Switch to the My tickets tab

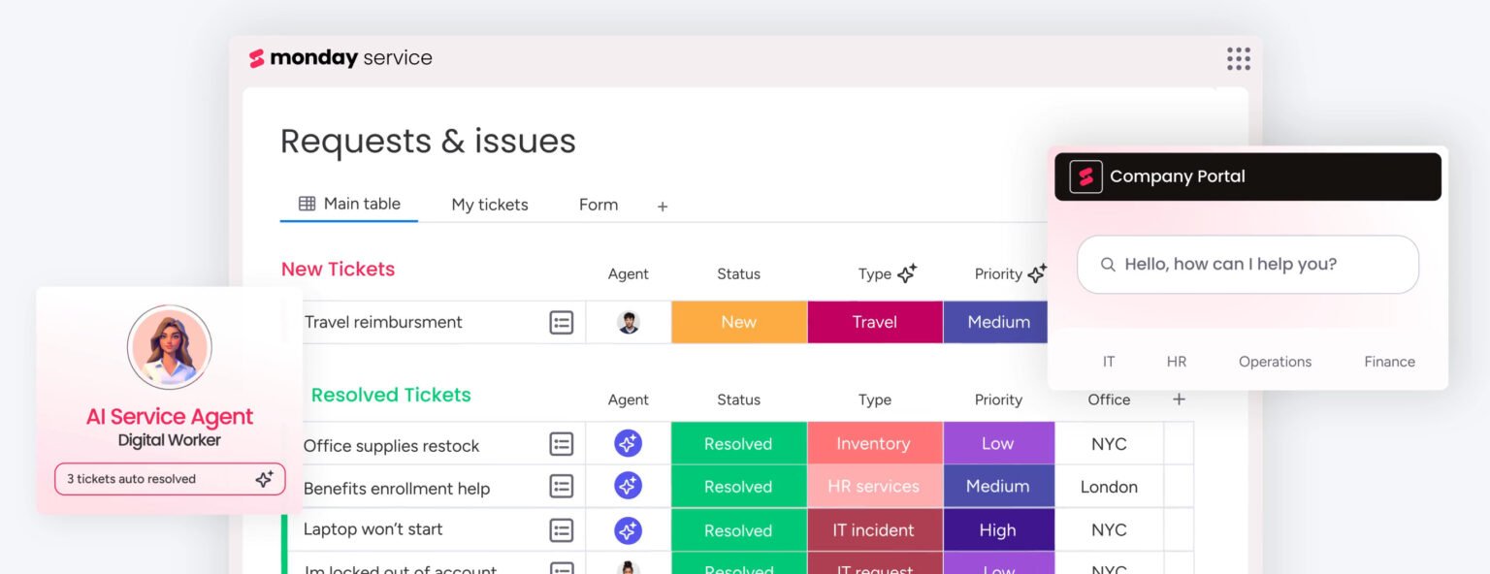pos(490,205)
